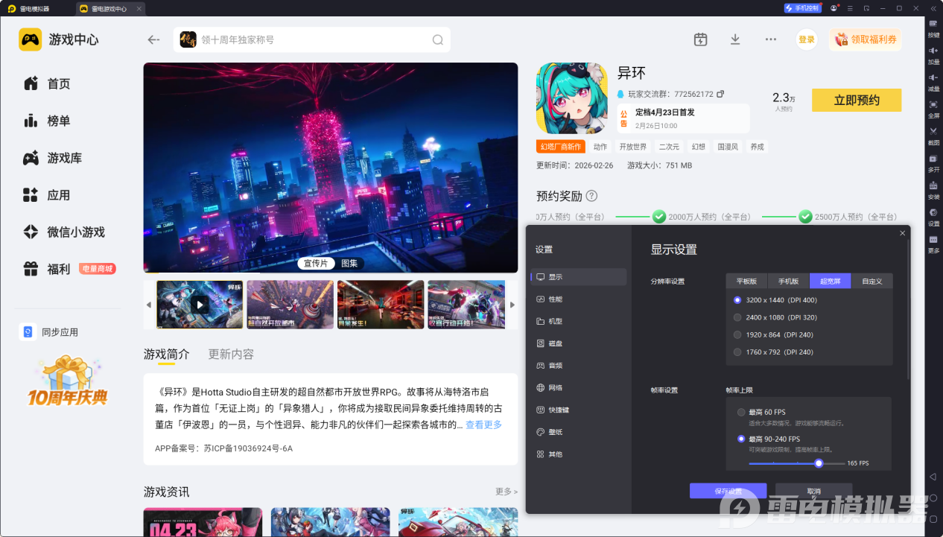
Task: Switch to 图集 gallery view
Action: click(x=349, y=263)
